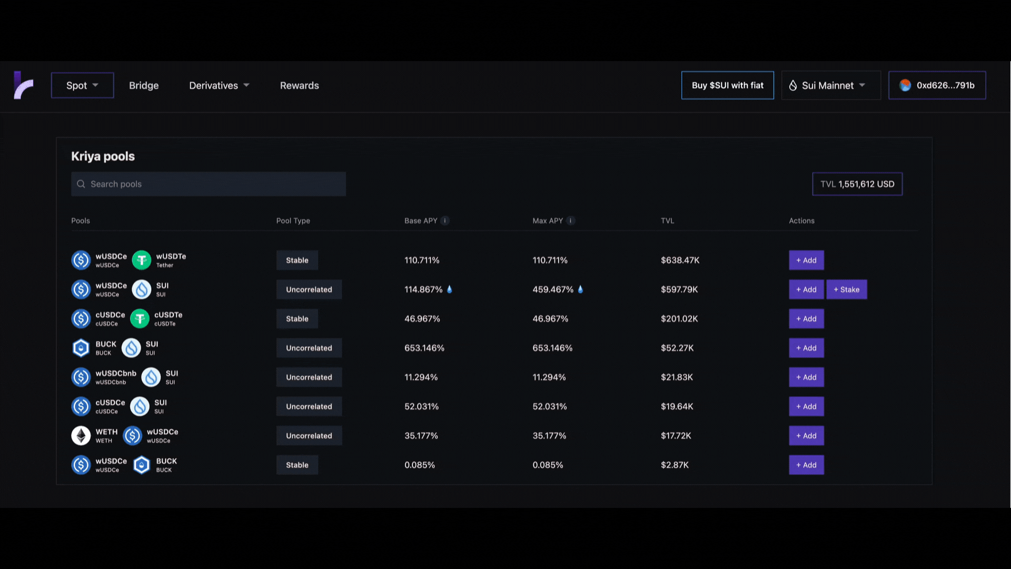This screenshot has width=1011, height=569.
Task: Click the 653.146% Base APY value
Action: coord(424,348)
